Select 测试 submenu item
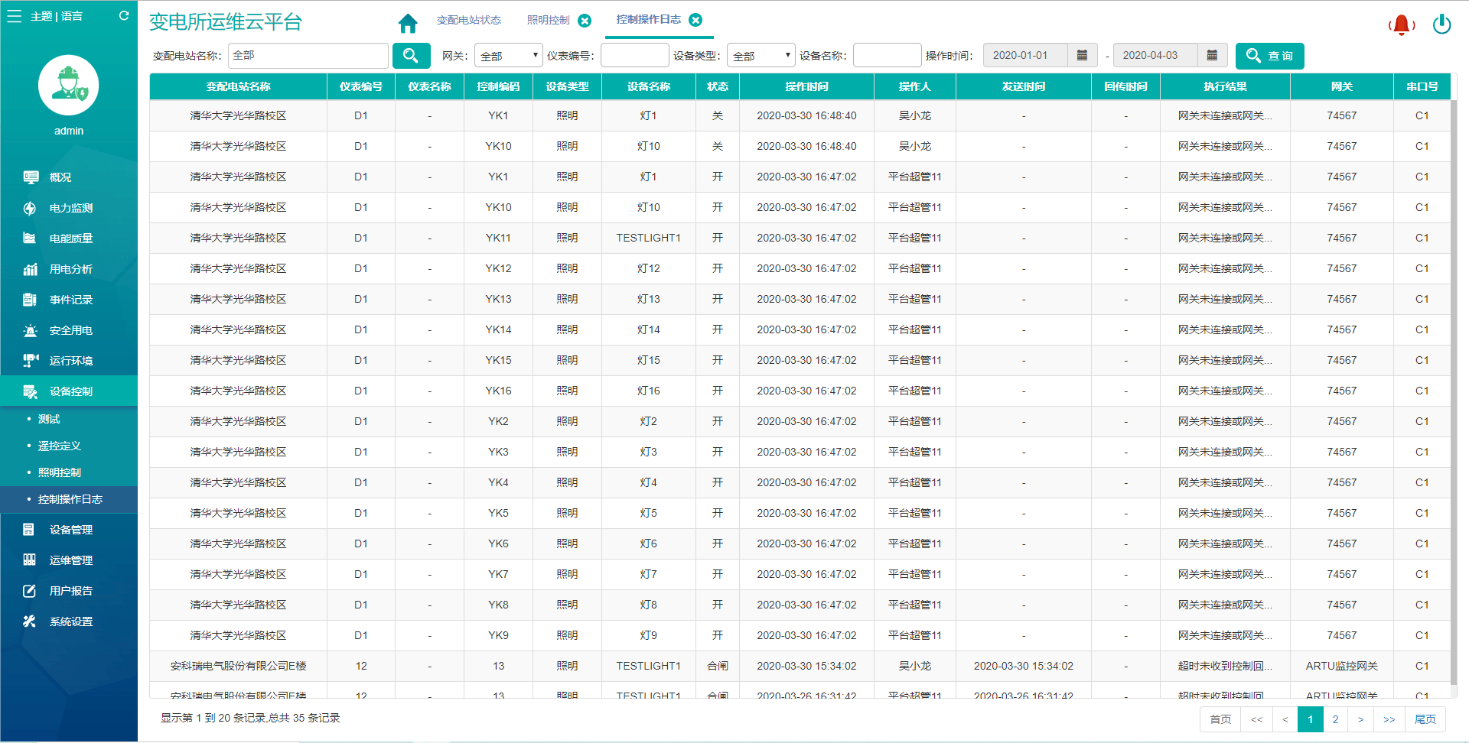Screen dimensions: 1469x743 click(69, 419)
